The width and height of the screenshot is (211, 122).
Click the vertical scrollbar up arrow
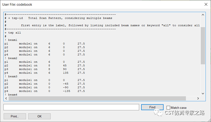click(x=203, y=15)
